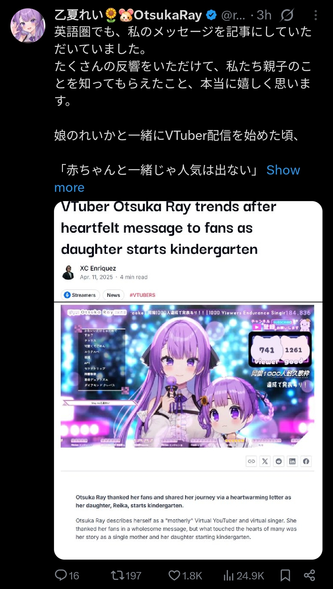Screen dimensions: 333x589
Task: Open the purple-haired VTuber stream image
Action: pyautogui.click(x=187, y=376)
